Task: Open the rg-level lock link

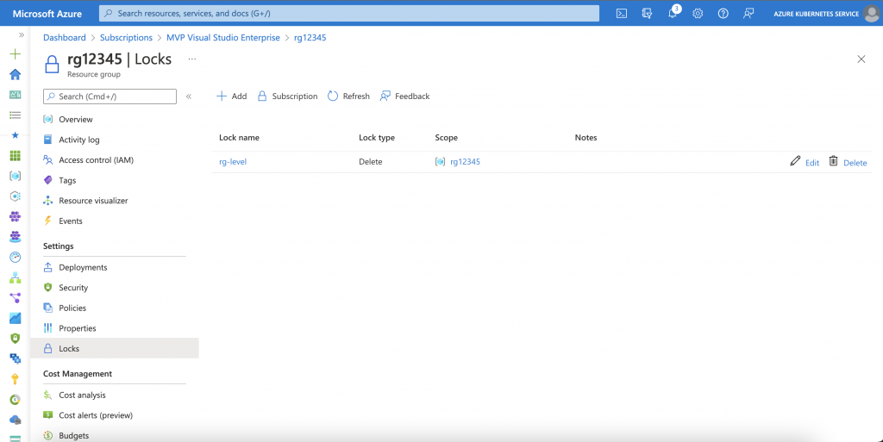Action: pyautogui.click(x=233, y=162)
